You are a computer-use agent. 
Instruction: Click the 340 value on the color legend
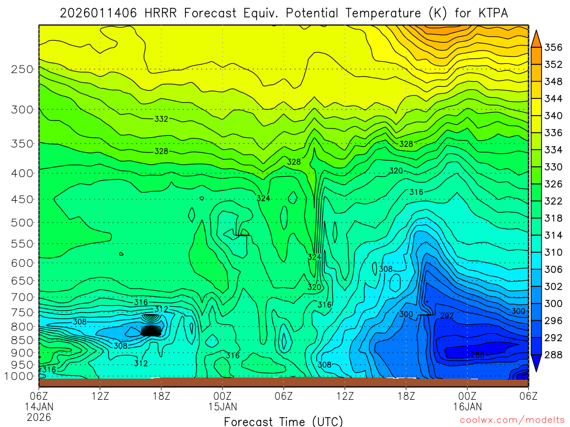tap(553, 116)
